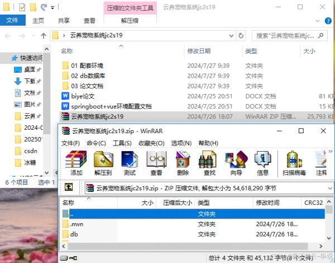Viewport: 335px width, 263px height.
Task: Select the 03 论文文档 folder
Action: pos(87,86)
